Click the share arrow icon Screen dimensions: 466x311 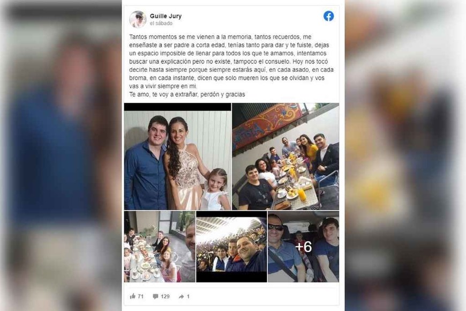coord(181,297)
